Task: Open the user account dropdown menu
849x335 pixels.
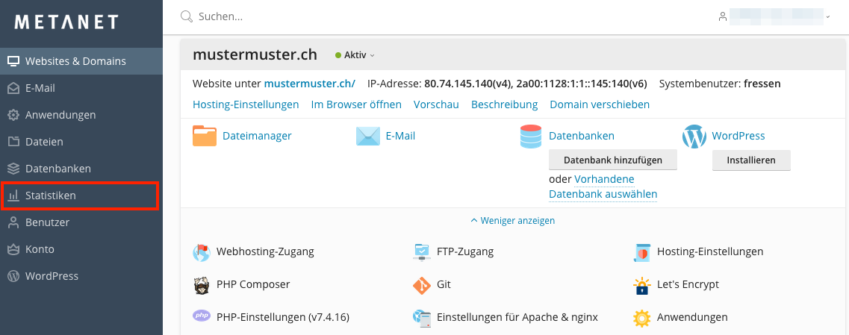Action: 774,16
